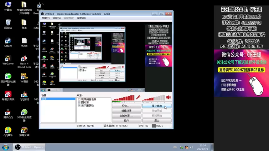
Task: Open the Windows Start orb
Action: pyautogui.click(x=5, y=147)
